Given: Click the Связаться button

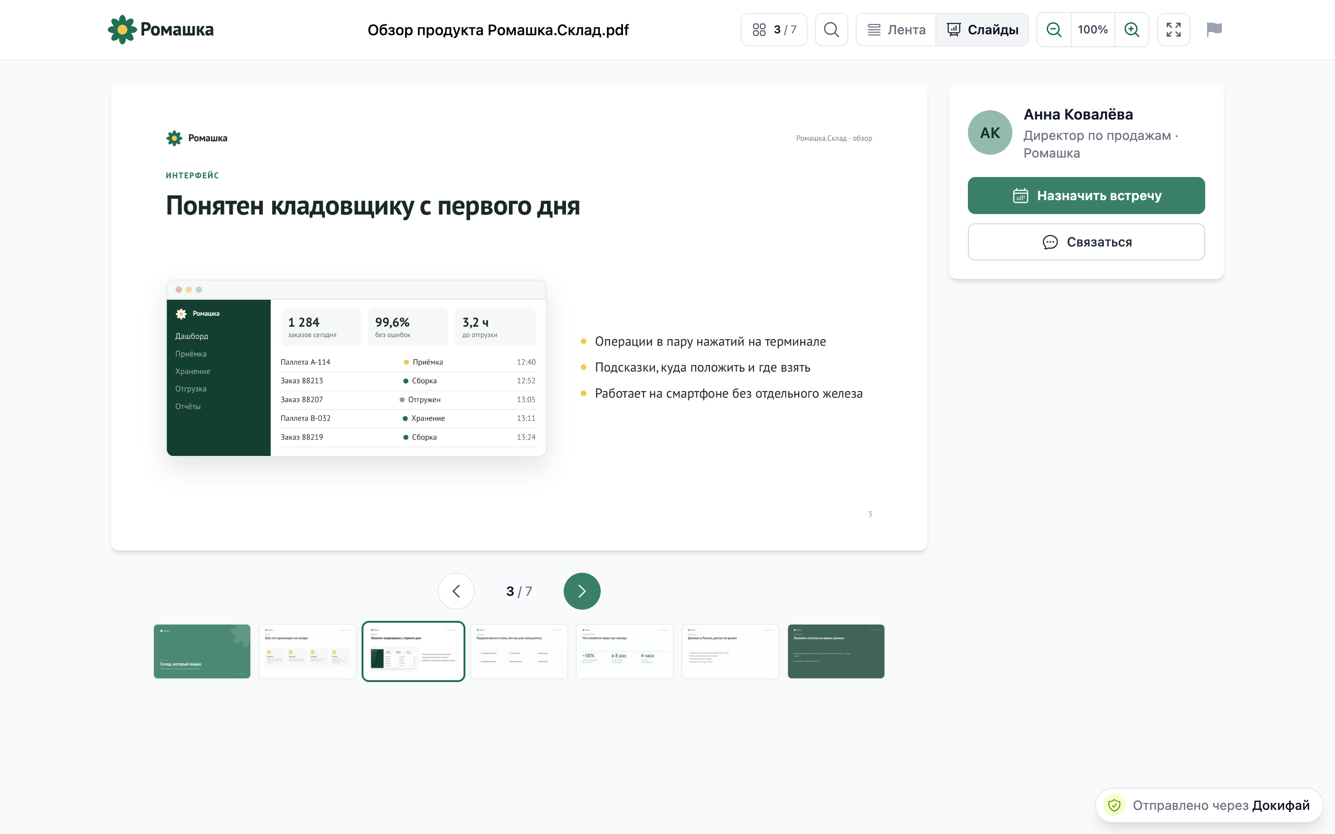Looking at the screenshot, I should click(1086, 242).
